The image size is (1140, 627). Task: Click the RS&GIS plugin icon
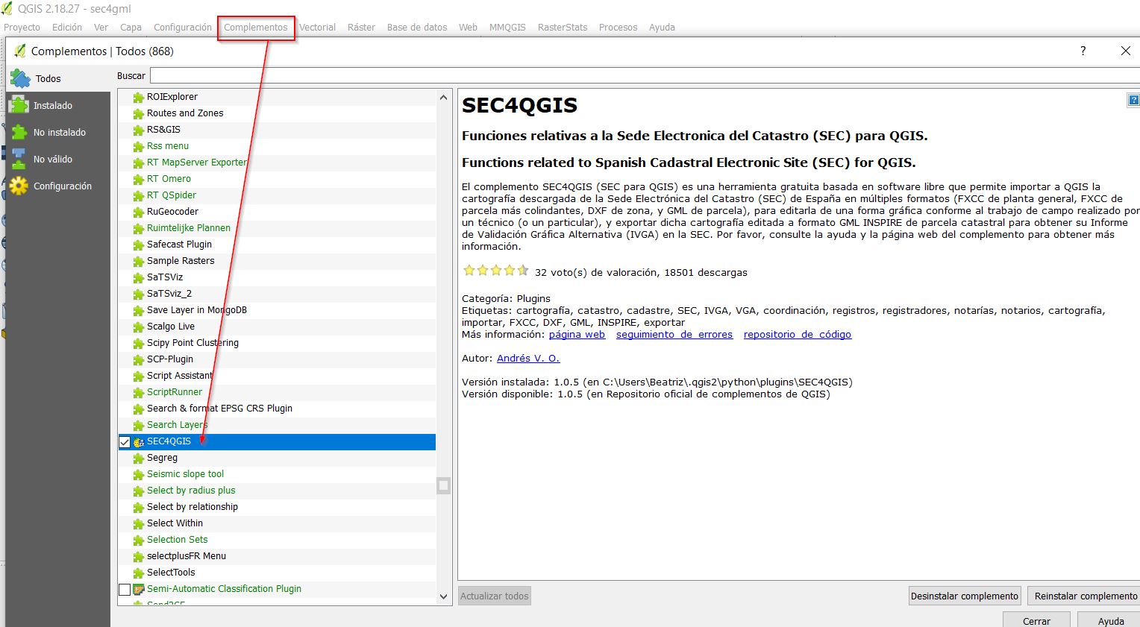coord(138,130)
